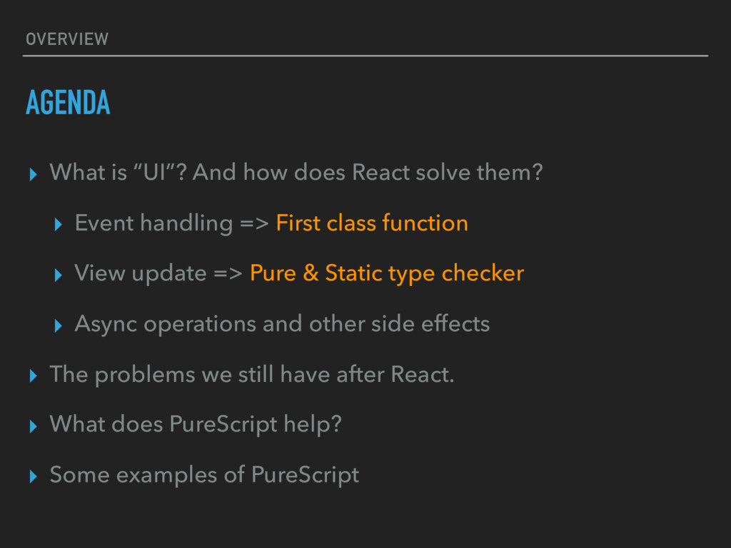This screenshot has width=731, height=548.
Task: Click the quoted "UI" in the first bullet
Action: (157, 172)
